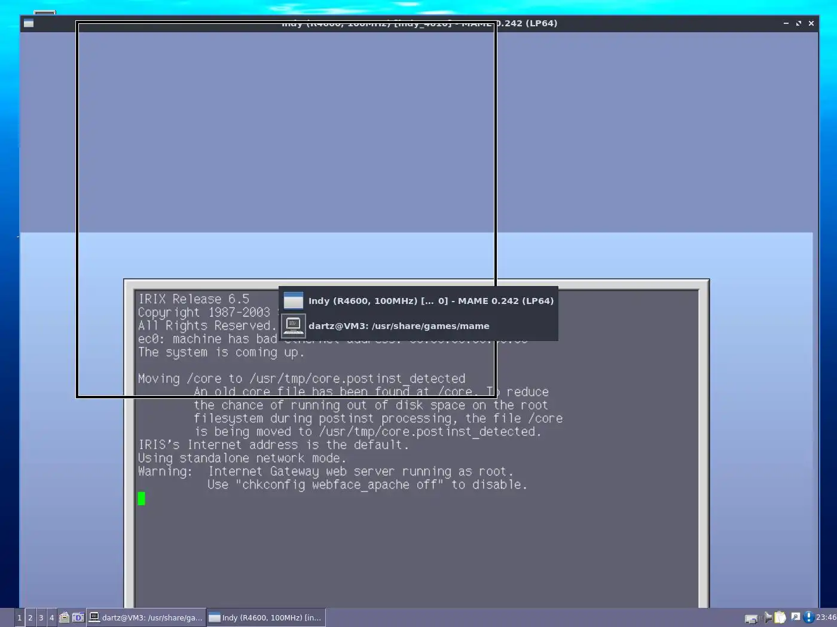
Task: Open the MAME window menu icon in title bar
Action: pos(29,24)
